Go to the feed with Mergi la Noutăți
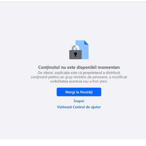 (79, 92)
